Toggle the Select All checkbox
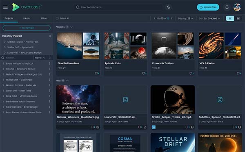245x152 pixels. coord(57,18)
